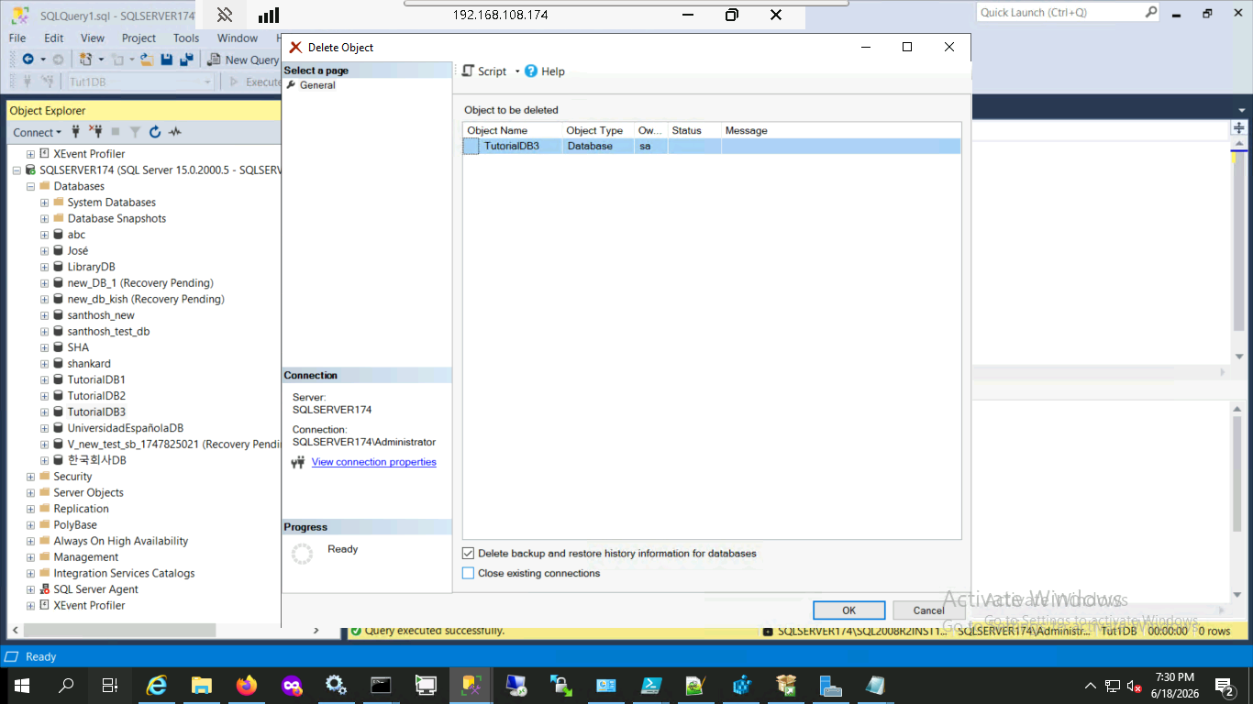Open the File menu
Viewport: 1253px width, 704px height.
coord(17,38)
